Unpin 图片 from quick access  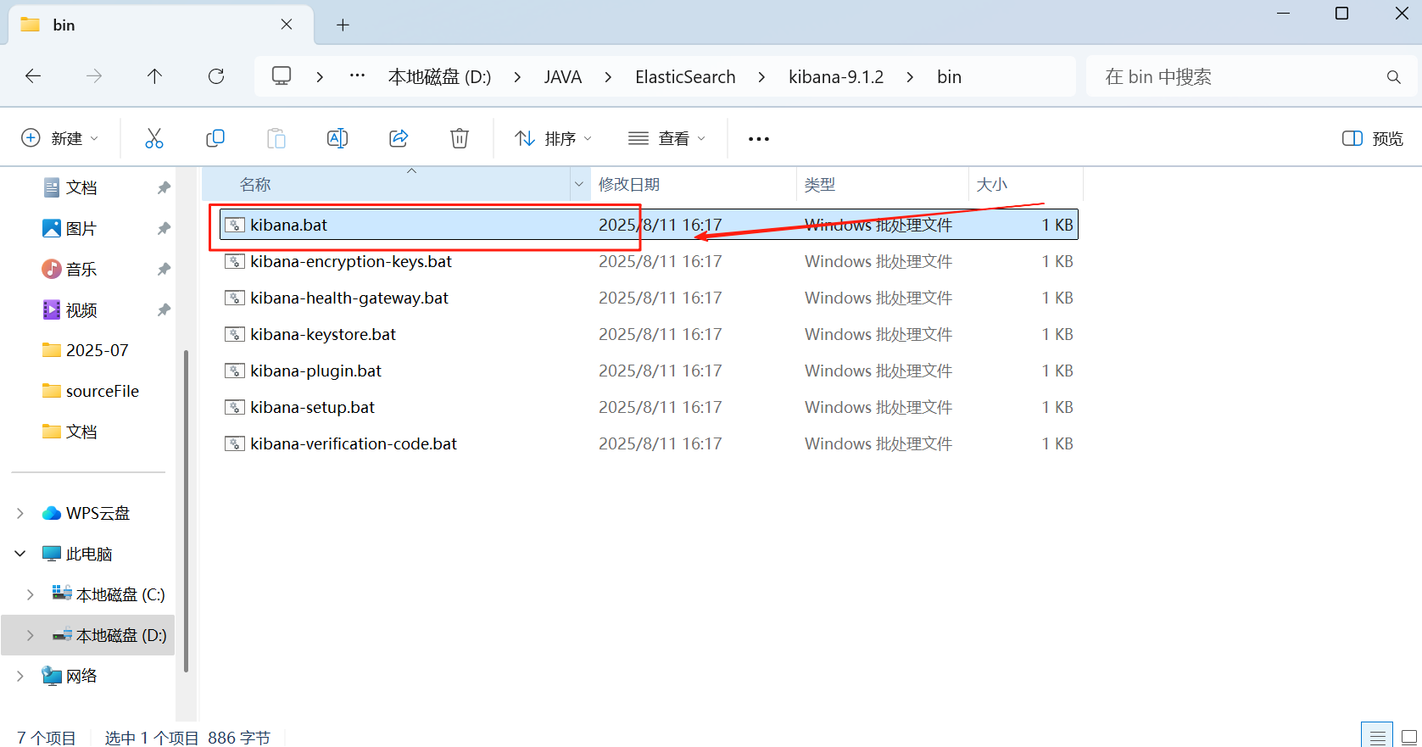(x=164, y=228)
